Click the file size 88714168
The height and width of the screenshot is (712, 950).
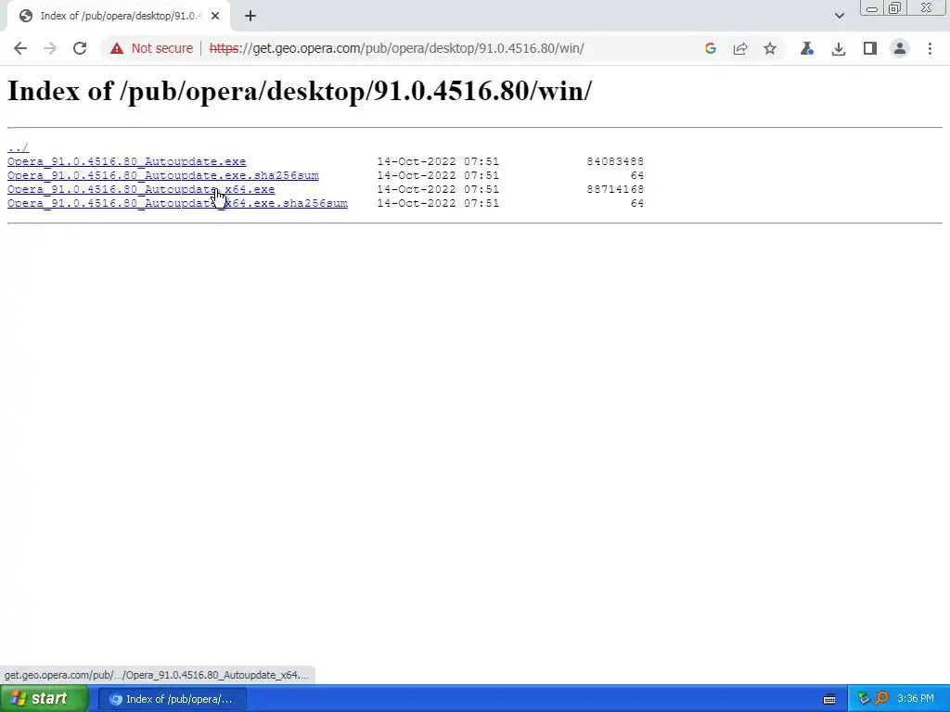[615, 189]
